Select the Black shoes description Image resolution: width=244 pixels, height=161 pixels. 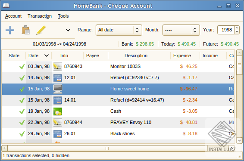coord(122,133)
